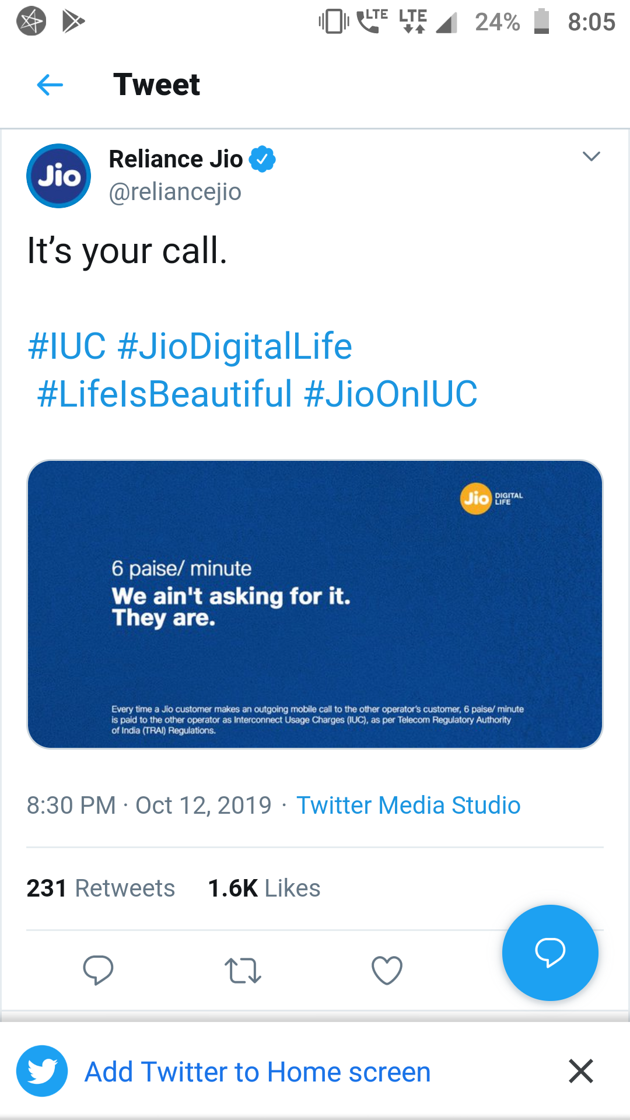Viewport: 630px width, 1120px height.
Task: Like the tweet with heart icon
Action: [387, 970]
